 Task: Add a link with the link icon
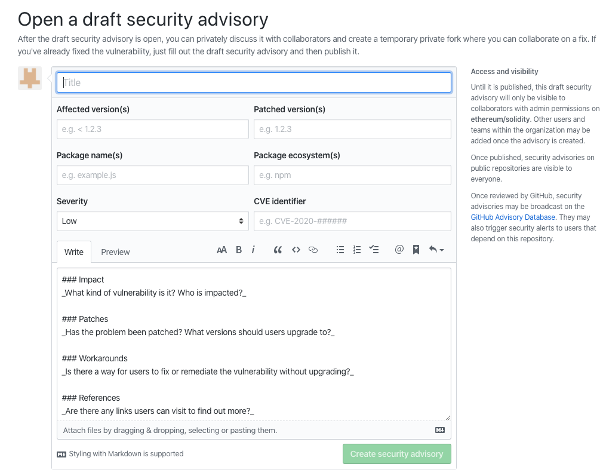tap(313, 250)
